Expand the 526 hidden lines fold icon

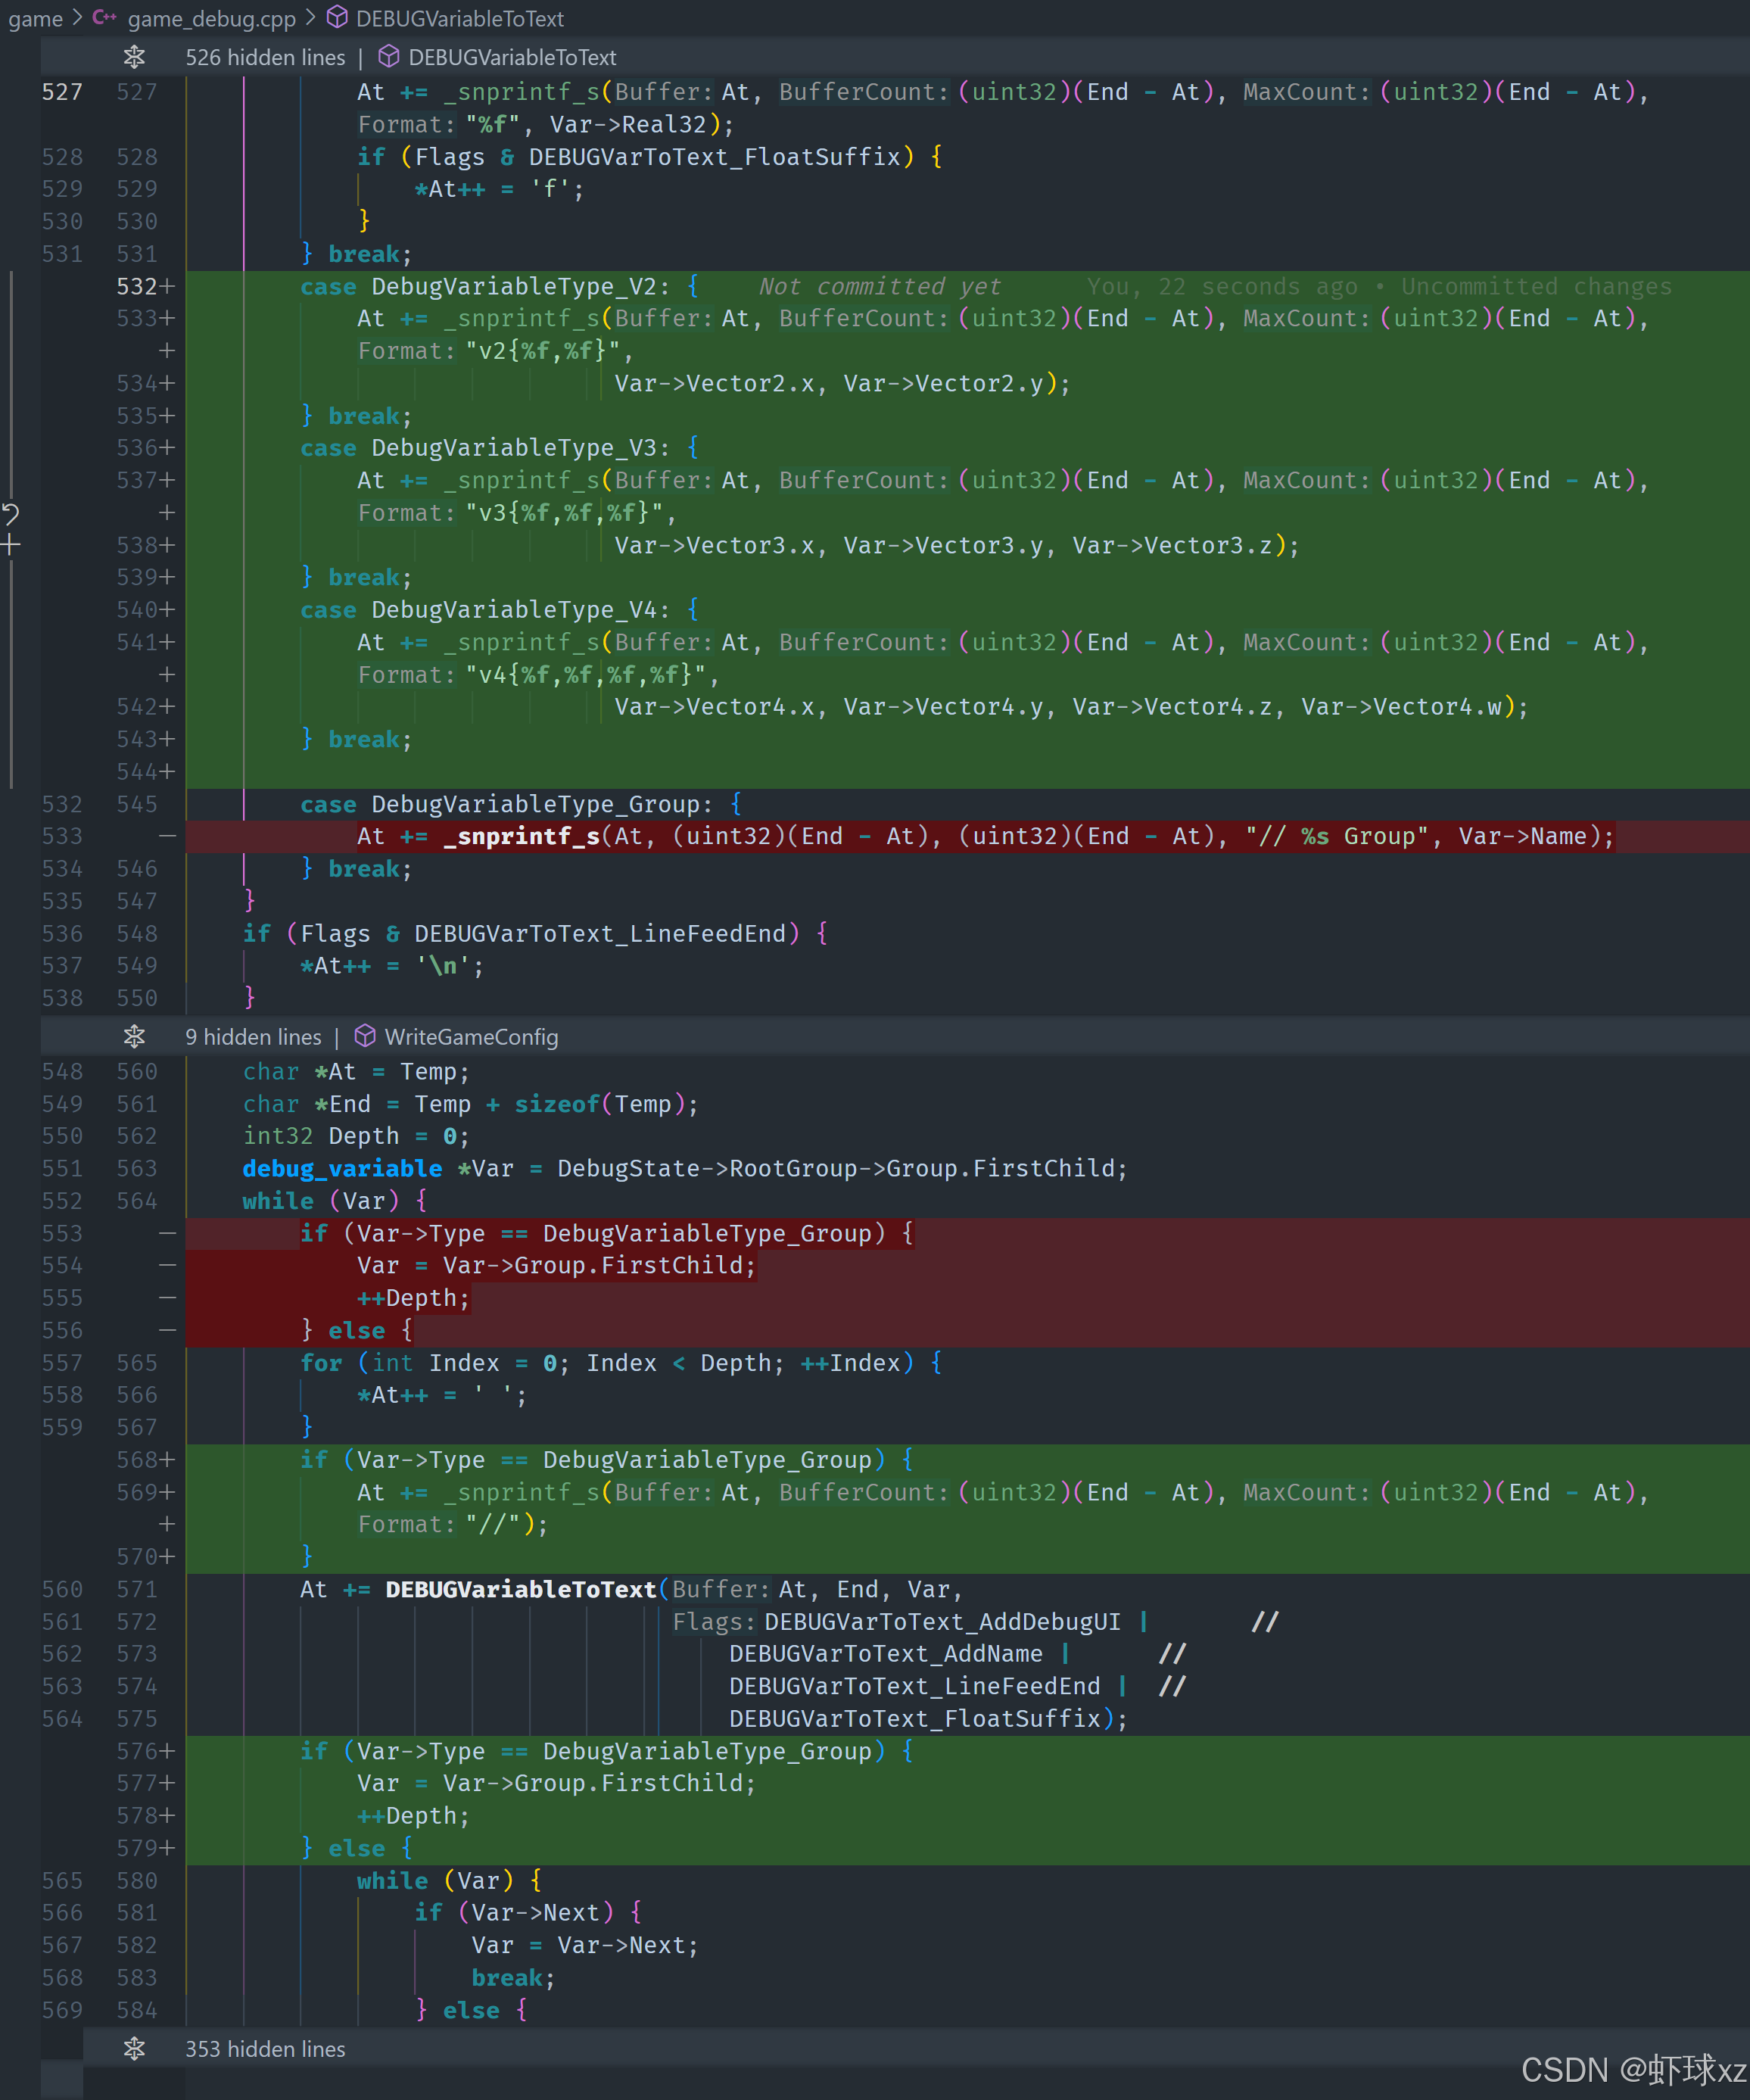coord(134,57)
